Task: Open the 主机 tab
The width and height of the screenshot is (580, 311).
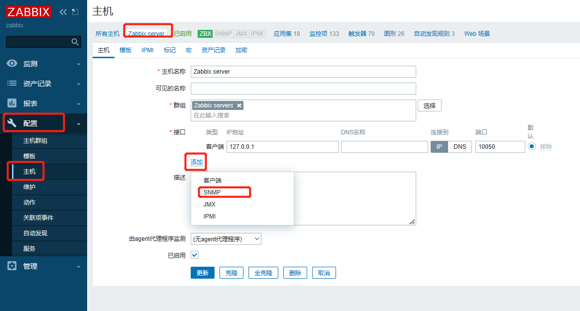Action: [104, 50]
